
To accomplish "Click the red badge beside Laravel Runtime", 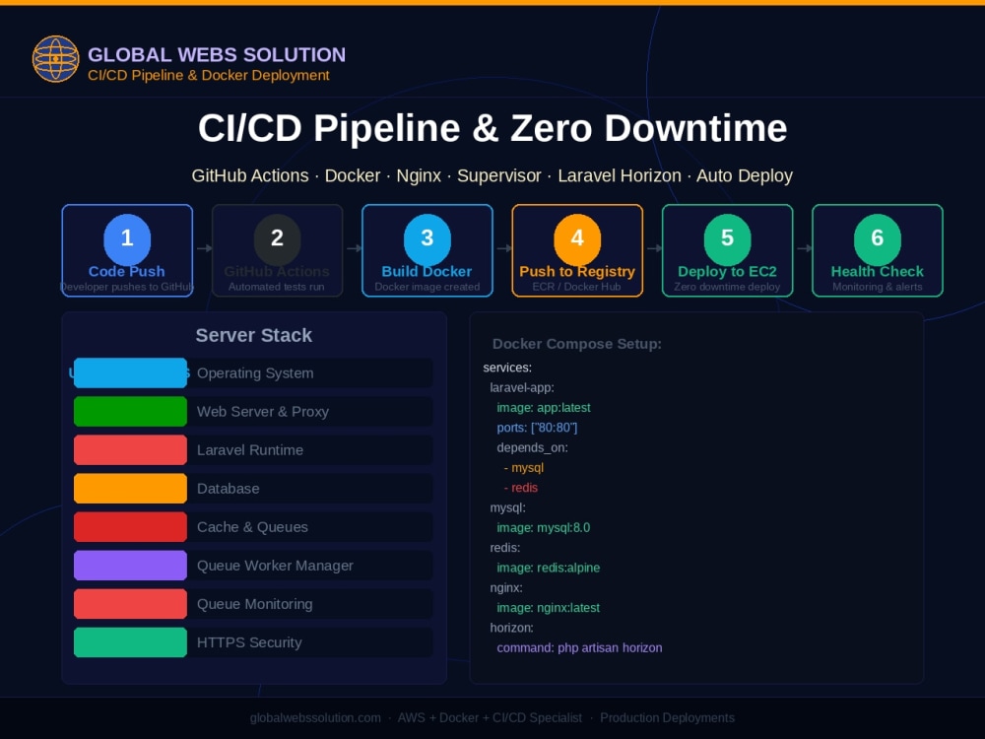I will pos(130,450).
